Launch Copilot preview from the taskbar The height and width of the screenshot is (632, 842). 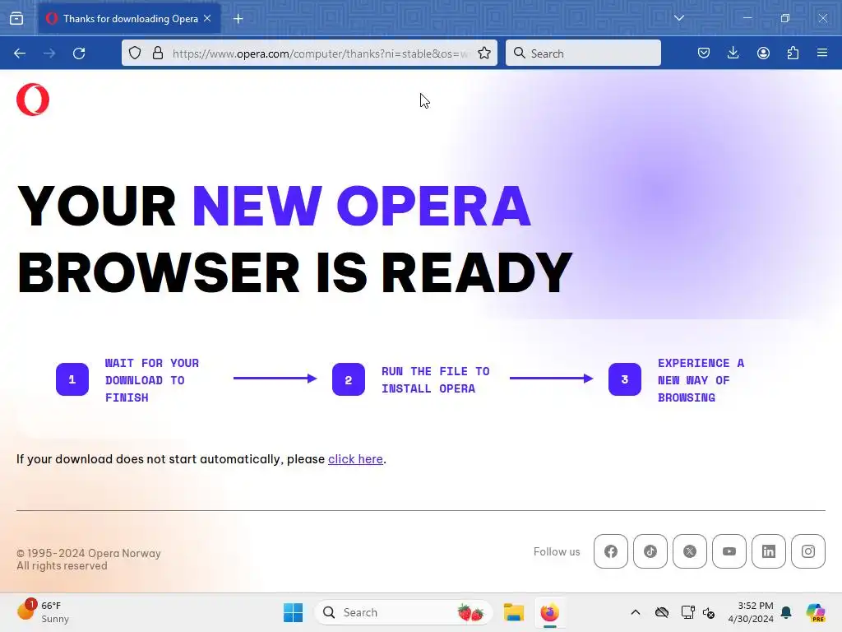click(x=815, y=612)
